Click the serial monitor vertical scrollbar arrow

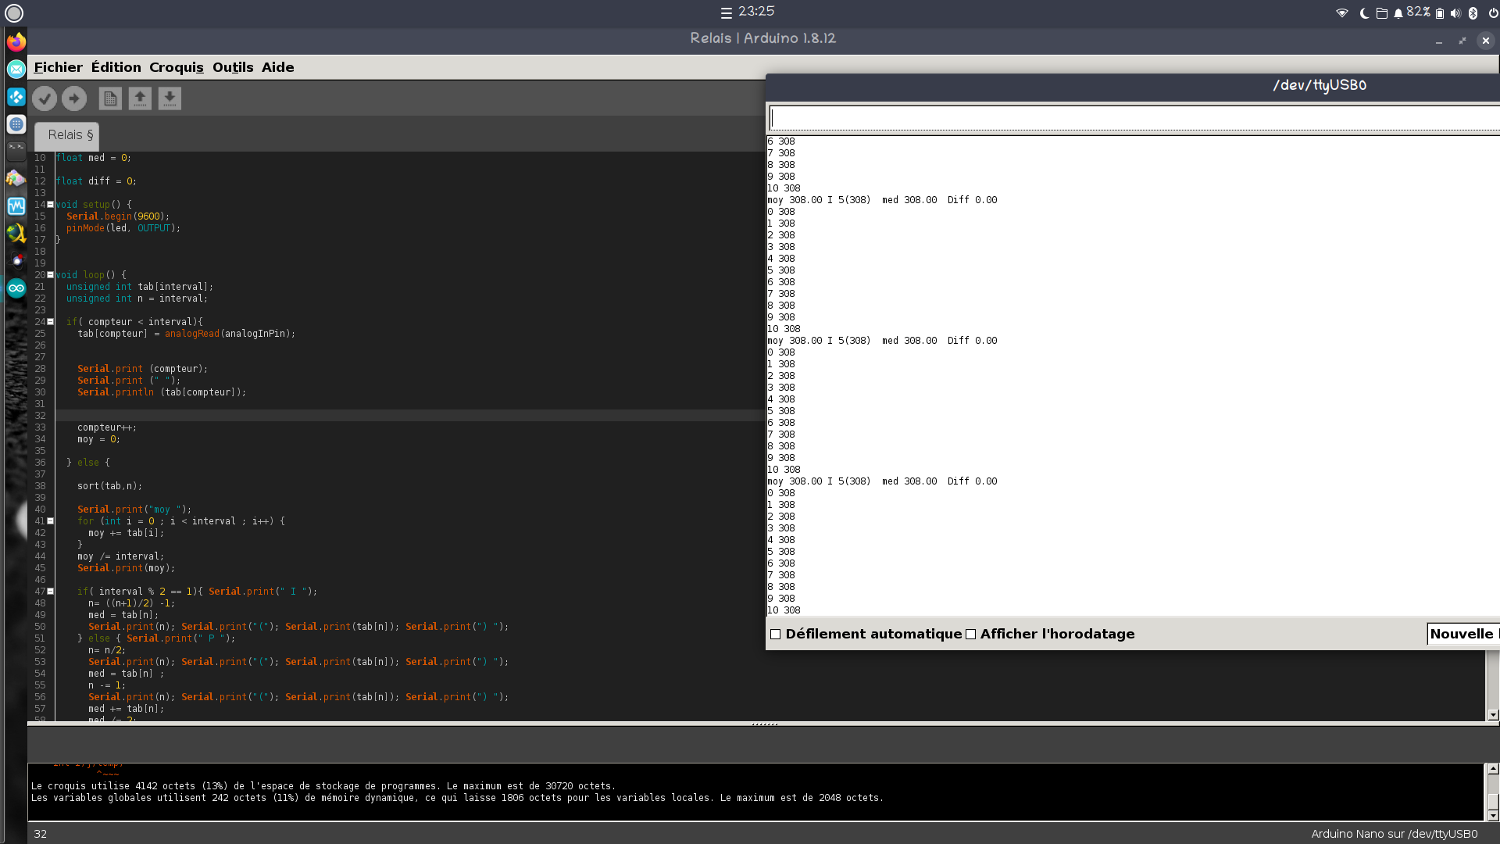(1495, 713)
